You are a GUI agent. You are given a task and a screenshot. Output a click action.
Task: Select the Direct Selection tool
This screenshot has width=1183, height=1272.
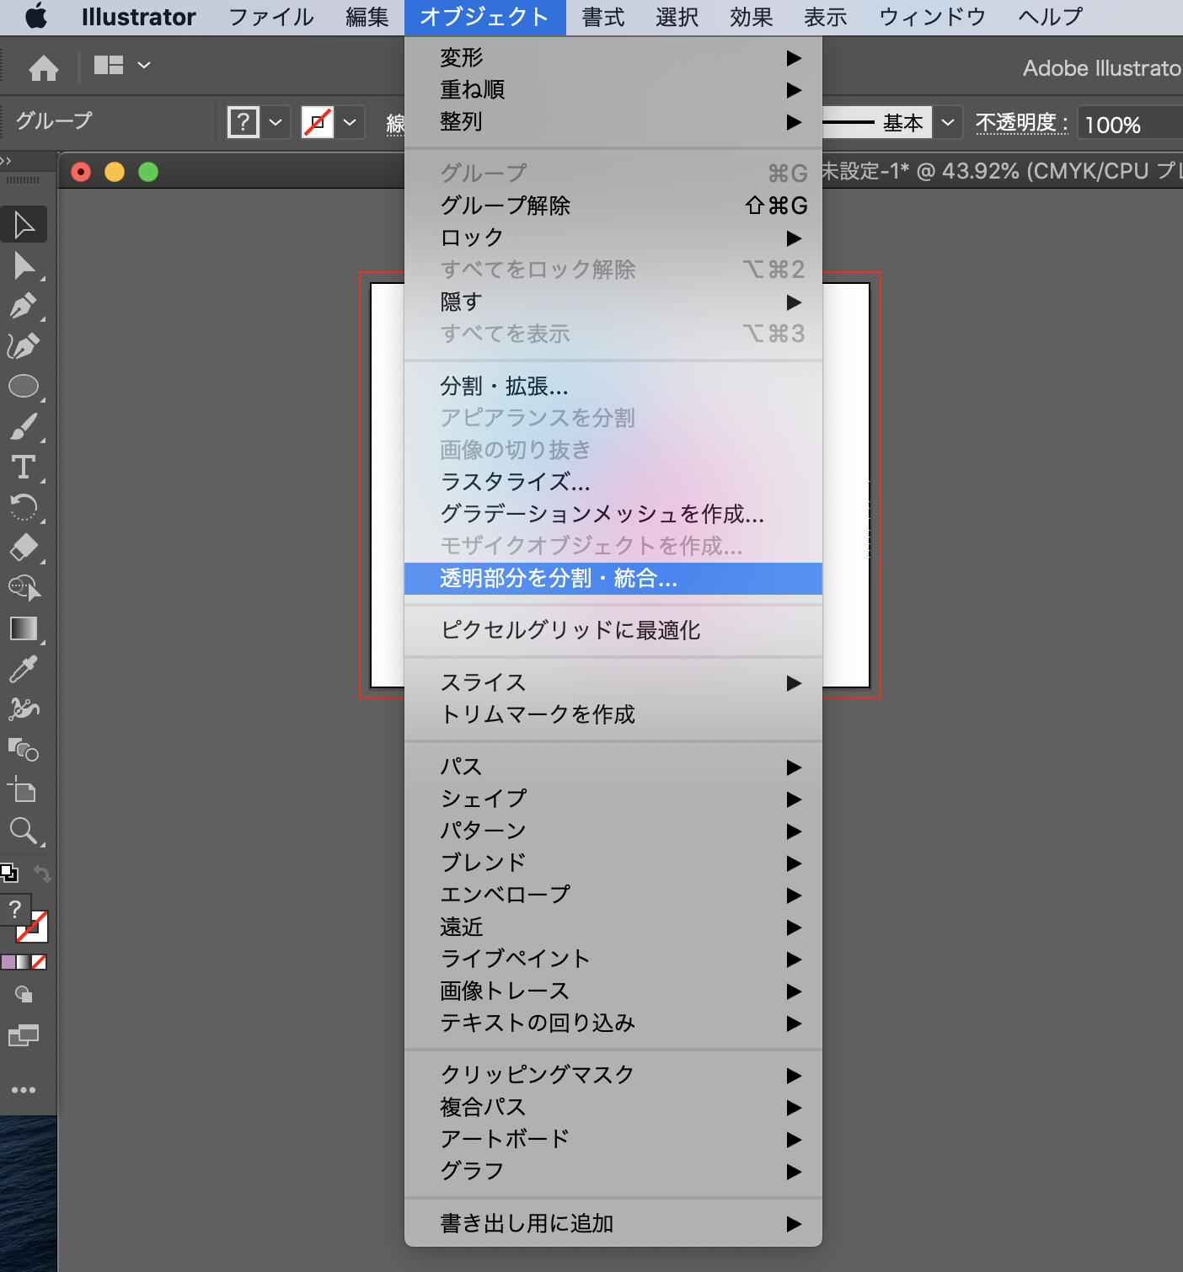pos(24,265)
